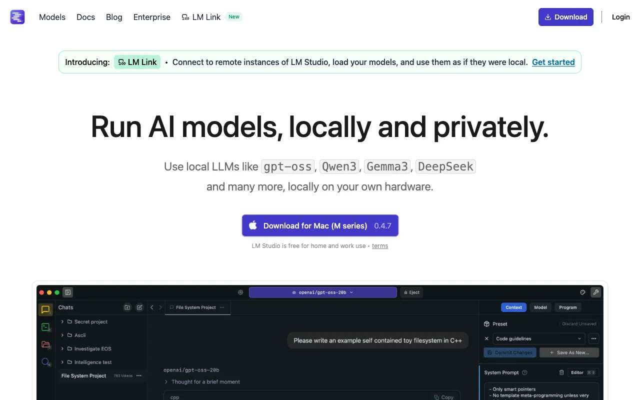640x400 pixels.
Task: Open the Developer console sidebar icon
Action: click(x=45, y=327)
